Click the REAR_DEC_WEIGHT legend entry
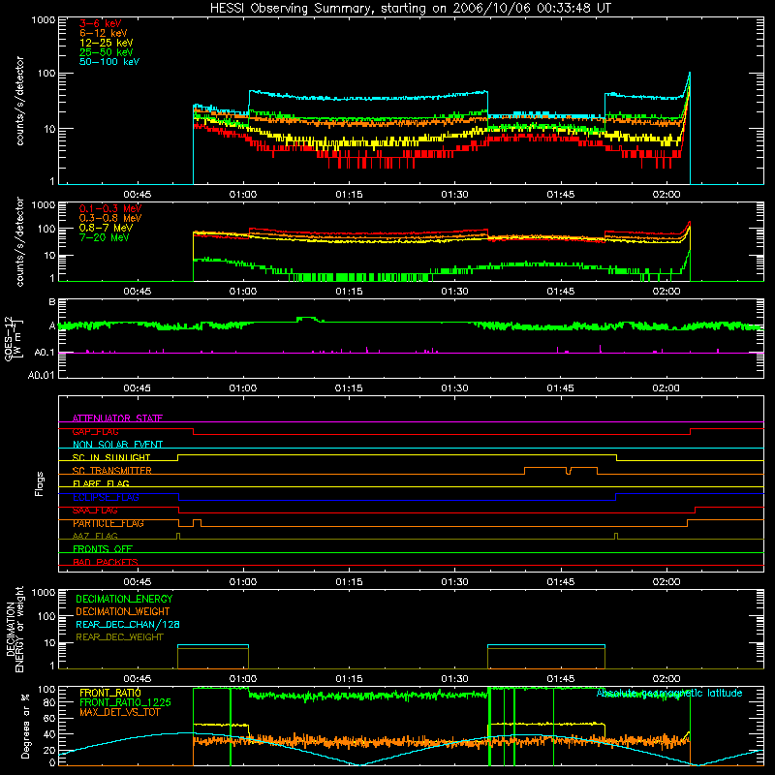The image size is (775, 775). pyautogui.click(x=119, y=637)
